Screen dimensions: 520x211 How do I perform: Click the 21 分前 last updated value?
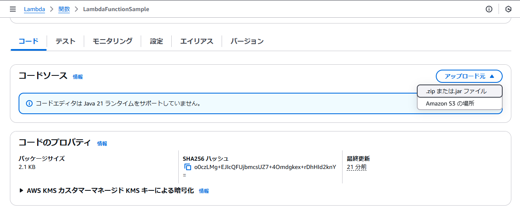coord(357,167)
